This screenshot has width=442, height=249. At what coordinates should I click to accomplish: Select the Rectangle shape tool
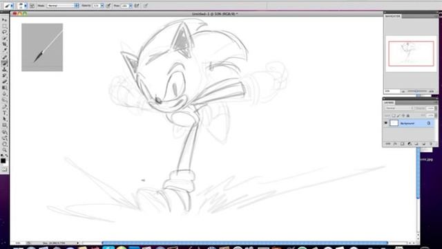(x=4, y=125)
